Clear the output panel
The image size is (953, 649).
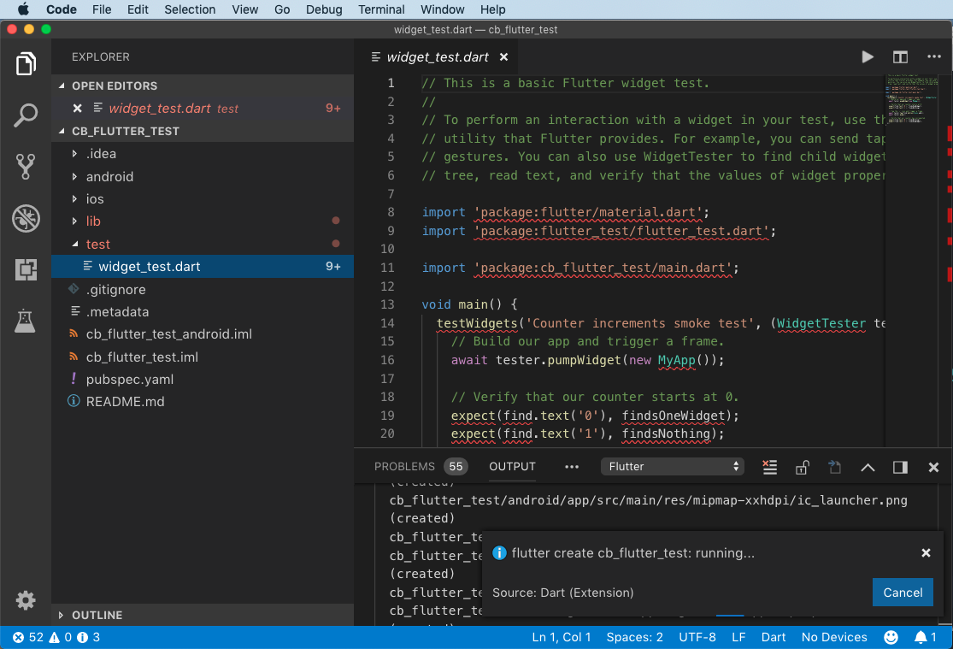click(770, 467)
